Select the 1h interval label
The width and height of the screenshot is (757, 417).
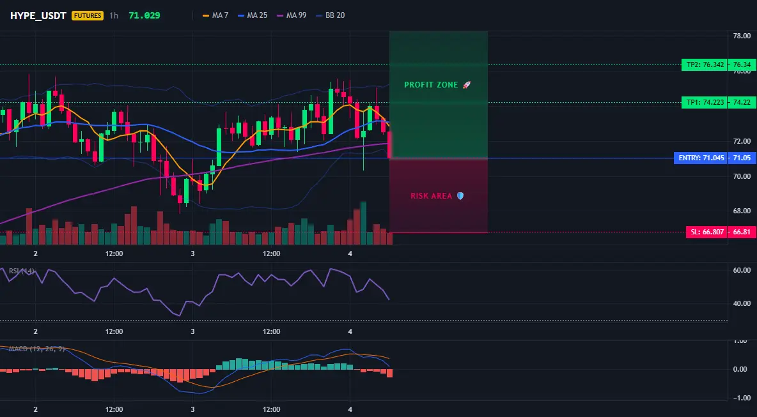(113, 15)
